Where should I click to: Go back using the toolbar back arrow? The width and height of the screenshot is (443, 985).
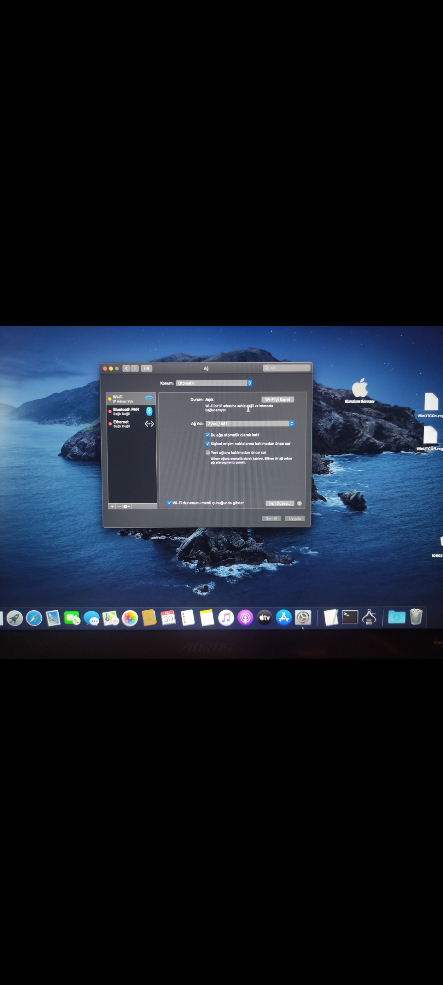pyautogui.click(x=126, y=369)
